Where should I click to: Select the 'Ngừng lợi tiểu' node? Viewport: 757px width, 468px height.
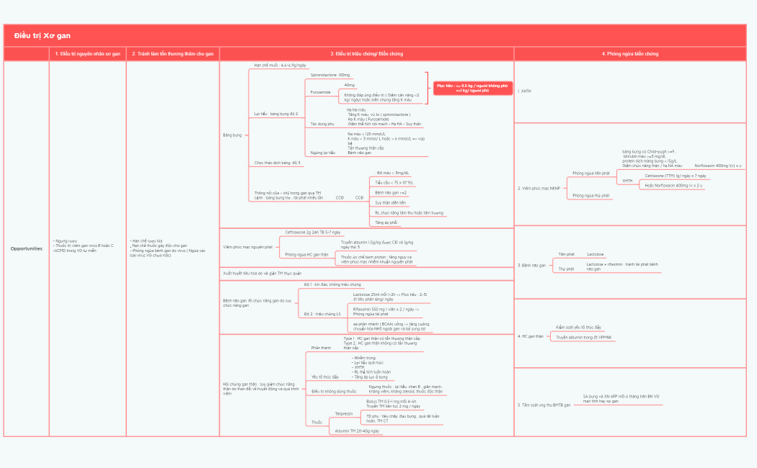pyautogui.click(x=322, y=153)
